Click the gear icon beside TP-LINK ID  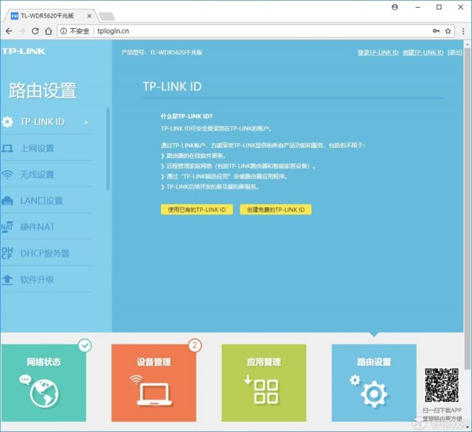(x=7, y=122)
